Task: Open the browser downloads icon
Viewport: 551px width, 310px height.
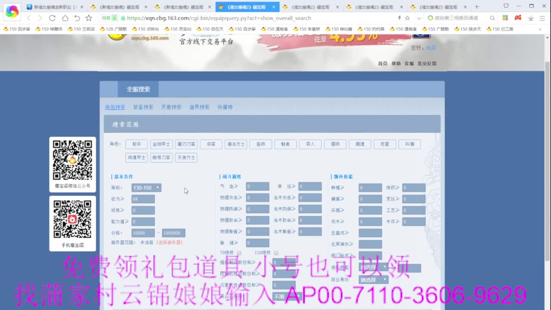Action: (x=531, y=18)
